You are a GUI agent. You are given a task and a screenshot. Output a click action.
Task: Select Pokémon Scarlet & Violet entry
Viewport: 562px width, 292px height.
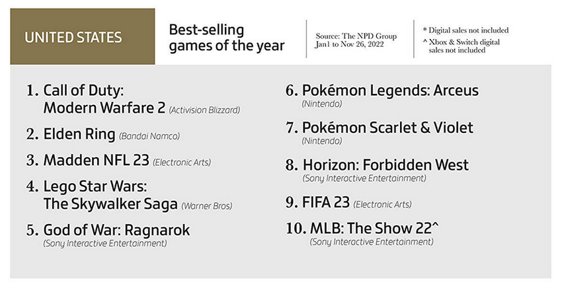tap(387, 128)
